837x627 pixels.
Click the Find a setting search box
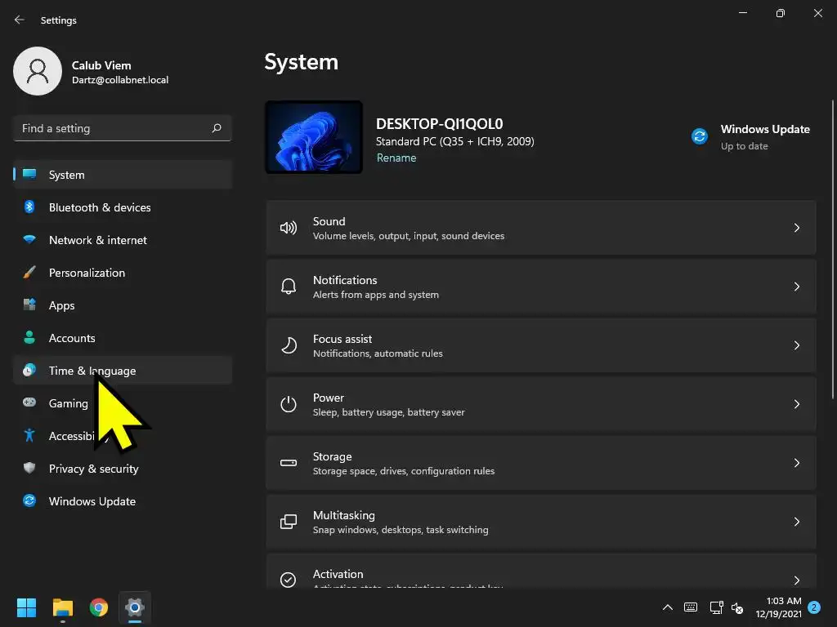(x=123, y=128)
